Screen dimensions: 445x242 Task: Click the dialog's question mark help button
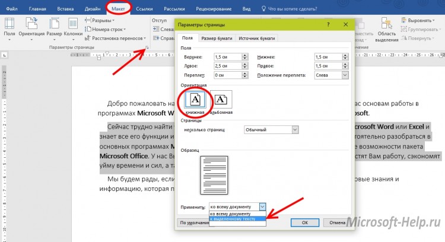coord(328,26)
